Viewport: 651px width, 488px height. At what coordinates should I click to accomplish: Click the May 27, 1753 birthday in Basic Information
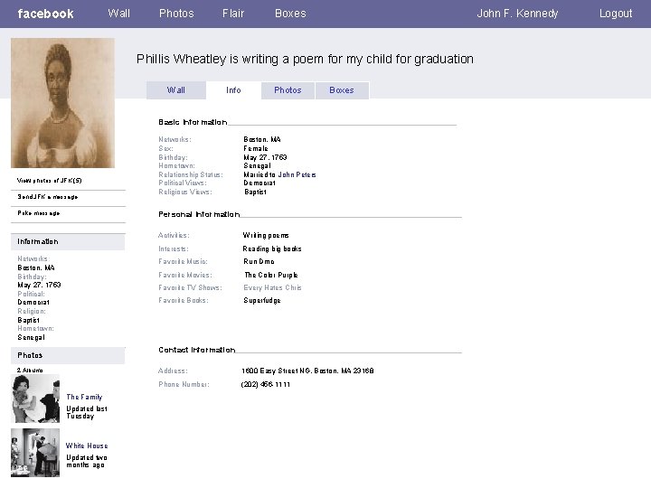(x=265, y=157)
